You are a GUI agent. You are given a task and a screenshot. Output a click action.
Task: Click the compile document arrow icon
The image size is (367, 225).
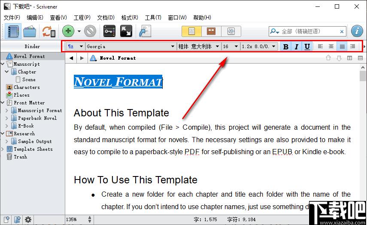[x=145, y=31]
